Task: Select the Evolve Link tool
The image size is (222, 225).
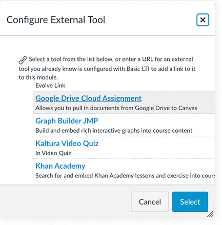Action: click(50, 86)
